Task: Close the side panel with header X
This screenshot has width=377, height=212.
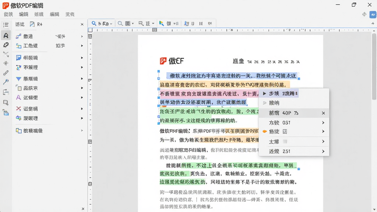Action: tap(82, 24)
